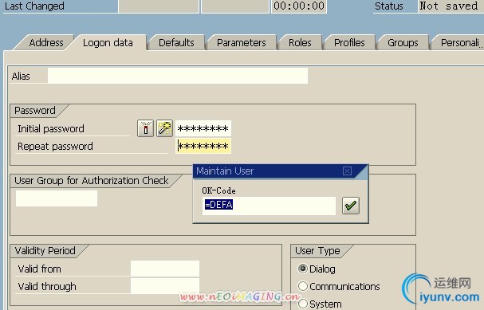Click the Status field showing Not saved
The height and width of the screenshot is (310, 484).
[451, 6]
